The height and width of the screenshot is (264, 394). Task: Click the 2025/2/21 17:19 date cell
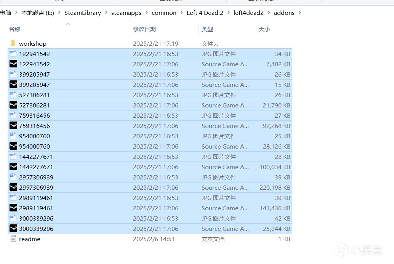pos(155,44)
